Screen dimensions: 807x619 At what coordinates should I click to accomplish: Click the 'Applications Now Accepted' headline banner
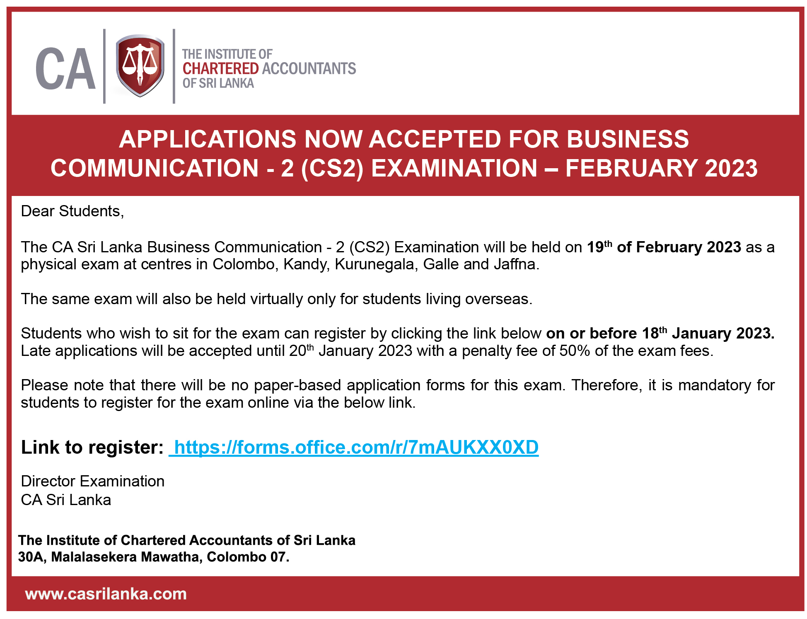point(404,153)
